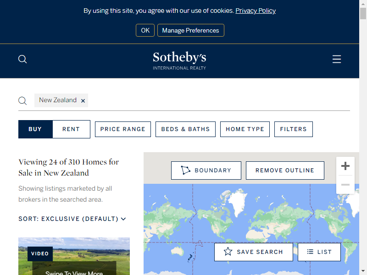Go to Sotheby's International Realty homepage logo
This screenshot has width=367, height=275.
click(179, 60)
